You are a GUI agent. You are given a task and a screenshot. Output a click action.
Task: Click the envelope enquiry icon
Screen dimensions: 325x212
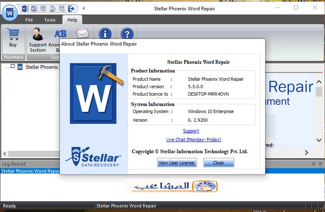(82, 34)
